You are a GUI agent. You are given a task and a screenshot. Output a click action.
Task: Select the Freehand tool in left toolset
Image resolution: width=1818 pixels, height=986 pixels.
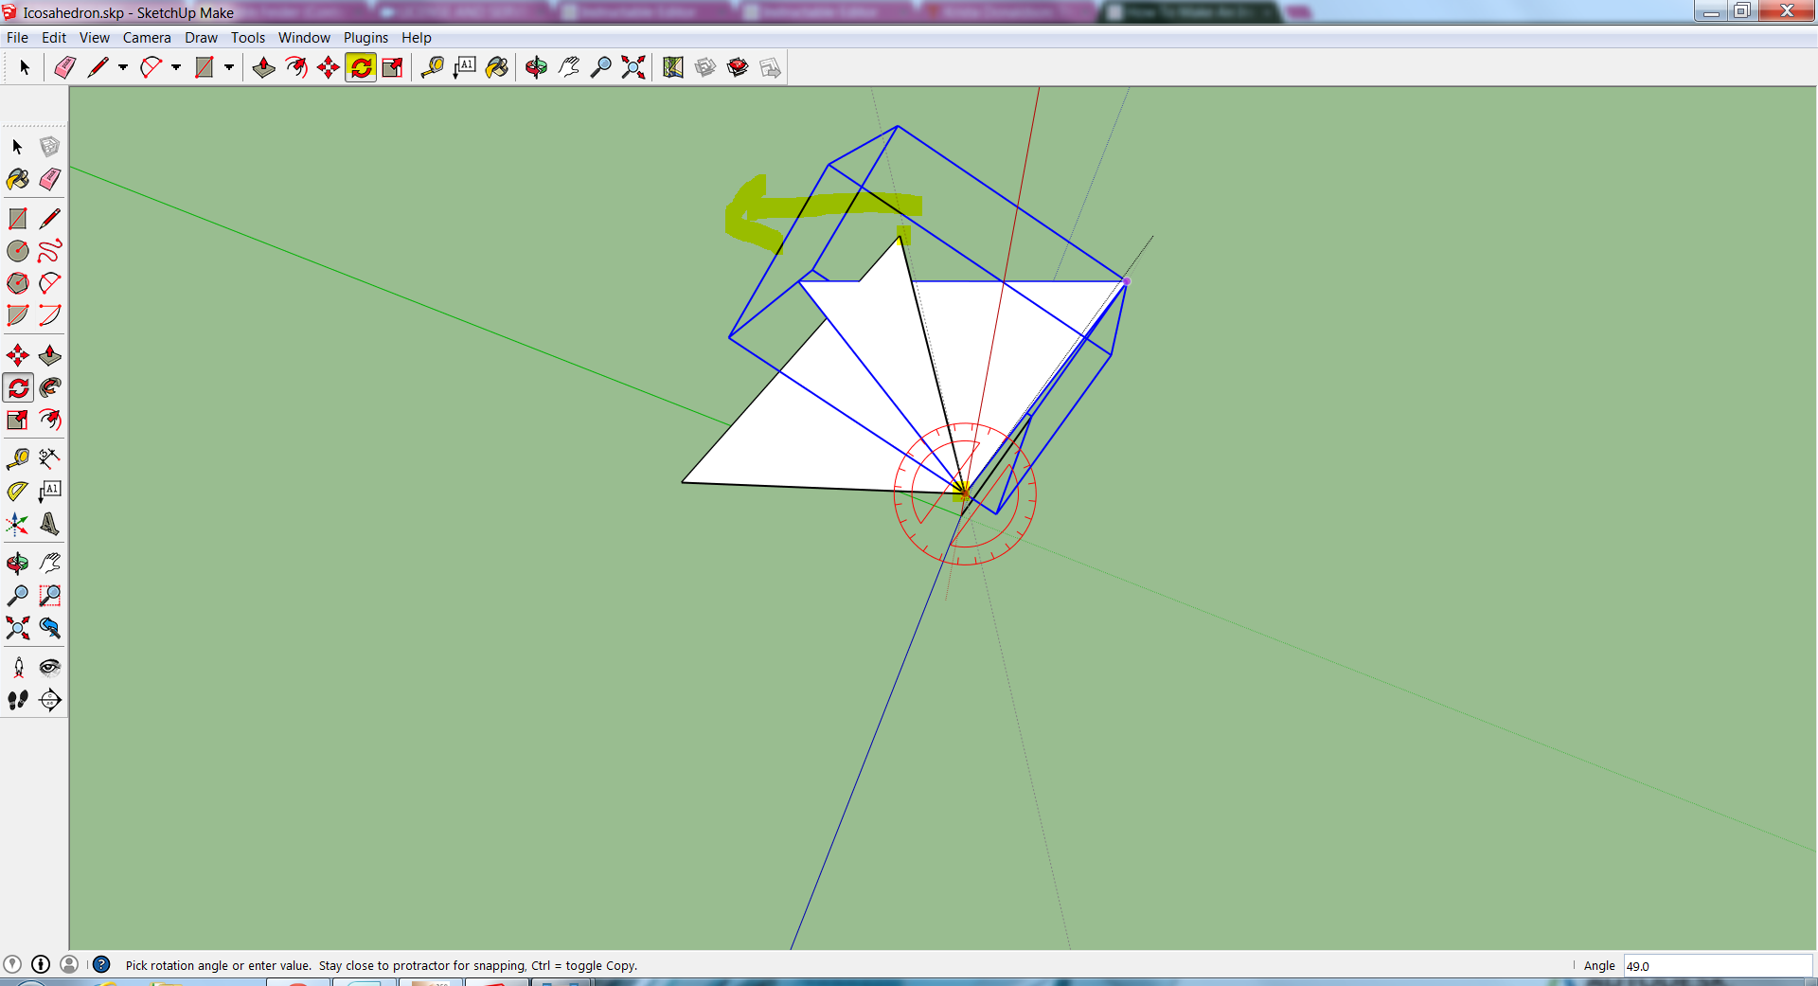tap(50, 251)
